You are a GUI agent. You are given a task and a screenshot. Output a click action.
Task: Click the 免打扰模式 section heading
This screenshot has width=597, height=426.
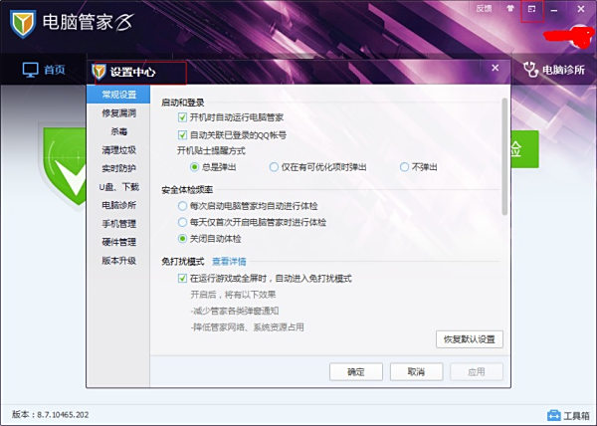[183, 262]
